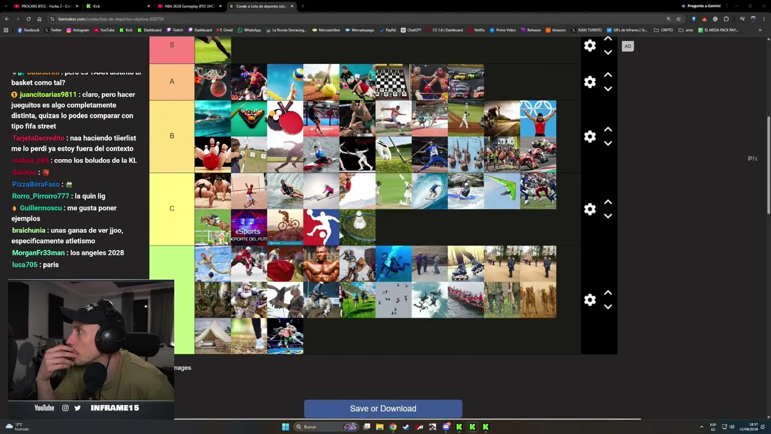
Task: Open settings gear for tier S row
Action: [590, 46]
